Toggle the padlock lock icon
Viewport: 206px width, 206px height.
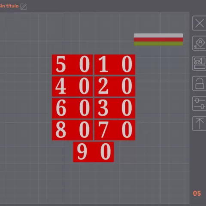point(199,83)
